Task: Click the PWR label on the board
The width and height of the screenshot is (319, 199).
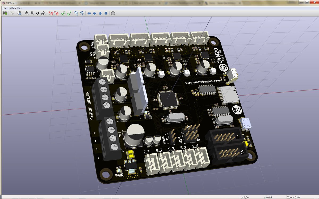Action: click(120, 175)
